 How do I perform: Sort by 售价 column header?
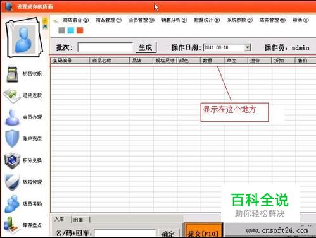305,61
